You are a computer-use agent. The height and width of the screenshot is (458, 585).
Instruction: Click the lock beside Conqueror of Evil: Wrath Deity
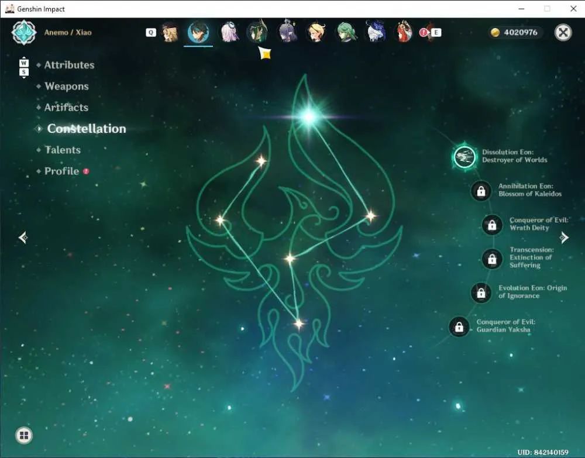[492, 225]
